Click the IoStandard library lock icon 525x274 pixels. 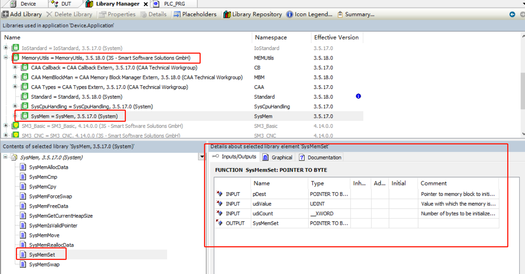tap(16, 48)
